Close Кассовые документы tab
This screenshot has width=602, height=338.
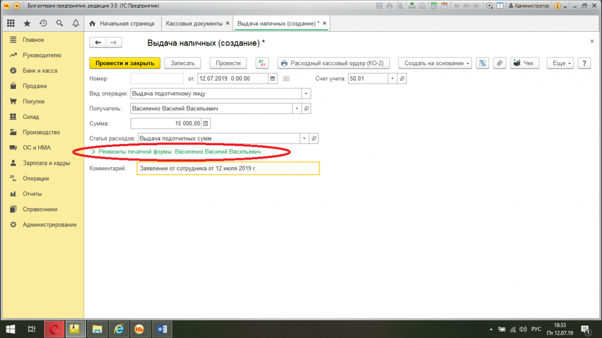[x=228, y=24]
